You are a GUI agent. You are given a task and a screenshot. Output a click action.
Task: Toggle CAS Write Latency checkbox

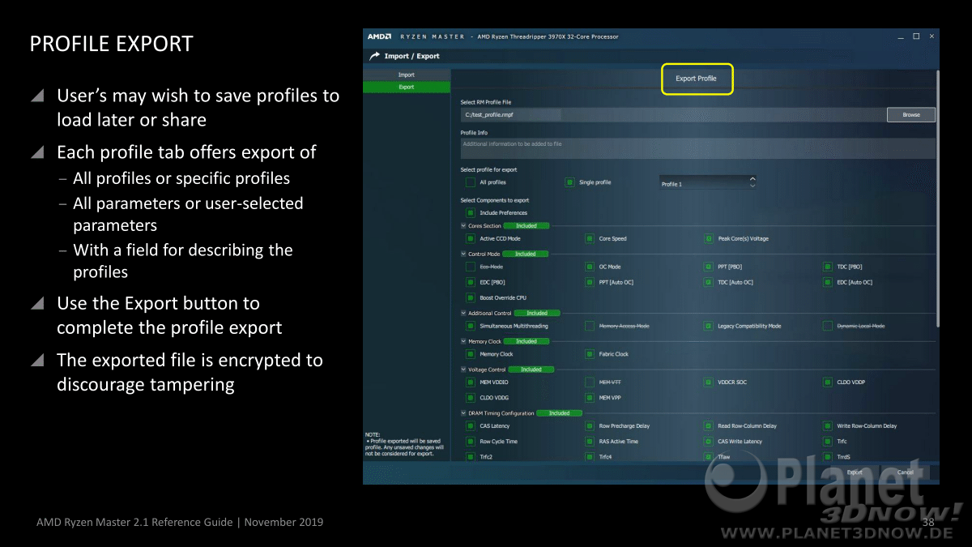click(709, 442)
